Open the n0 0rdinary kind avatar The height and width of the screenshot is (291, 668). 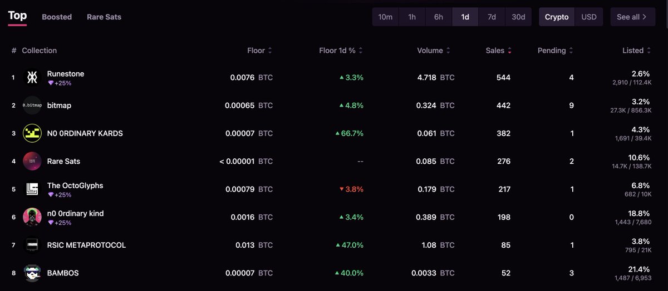coord(32,217)
